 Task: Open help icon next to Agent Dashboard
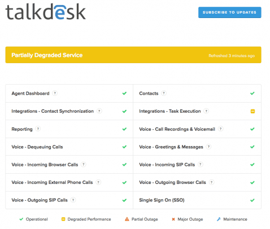tap(55, 93)
